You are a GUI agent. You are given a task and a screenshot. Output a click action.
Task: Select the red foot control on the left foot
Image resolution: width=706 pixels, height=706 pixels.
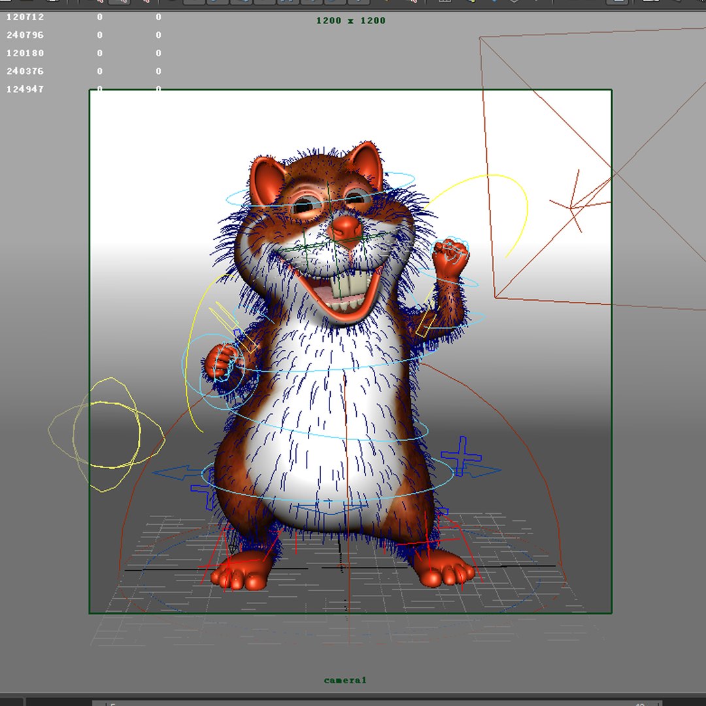click(x=229, y=563)
